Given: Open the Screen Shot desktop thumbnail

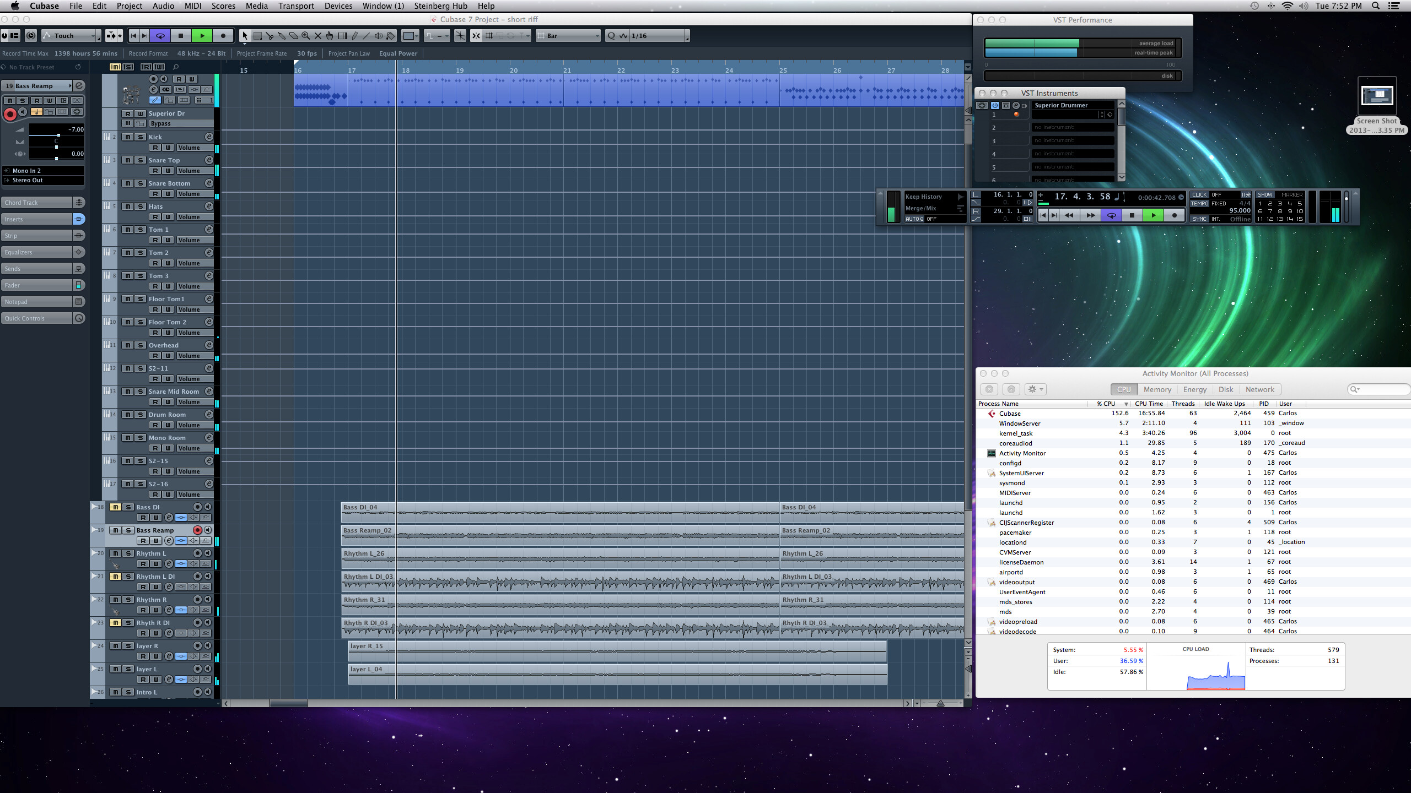Looking at the screenshot, I should (1377, 96).
